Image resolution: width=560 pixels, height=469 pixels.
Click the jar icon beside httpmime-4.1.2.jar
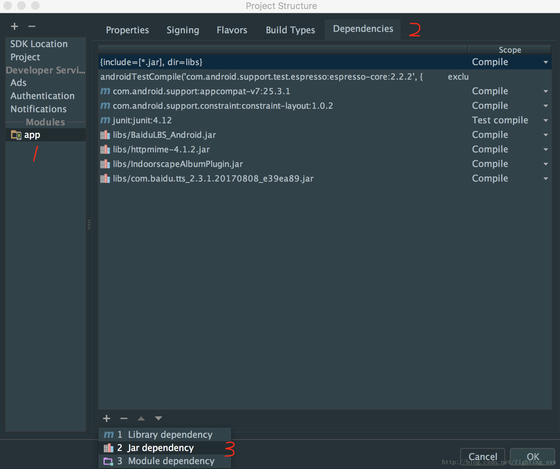tap(105, 149)
